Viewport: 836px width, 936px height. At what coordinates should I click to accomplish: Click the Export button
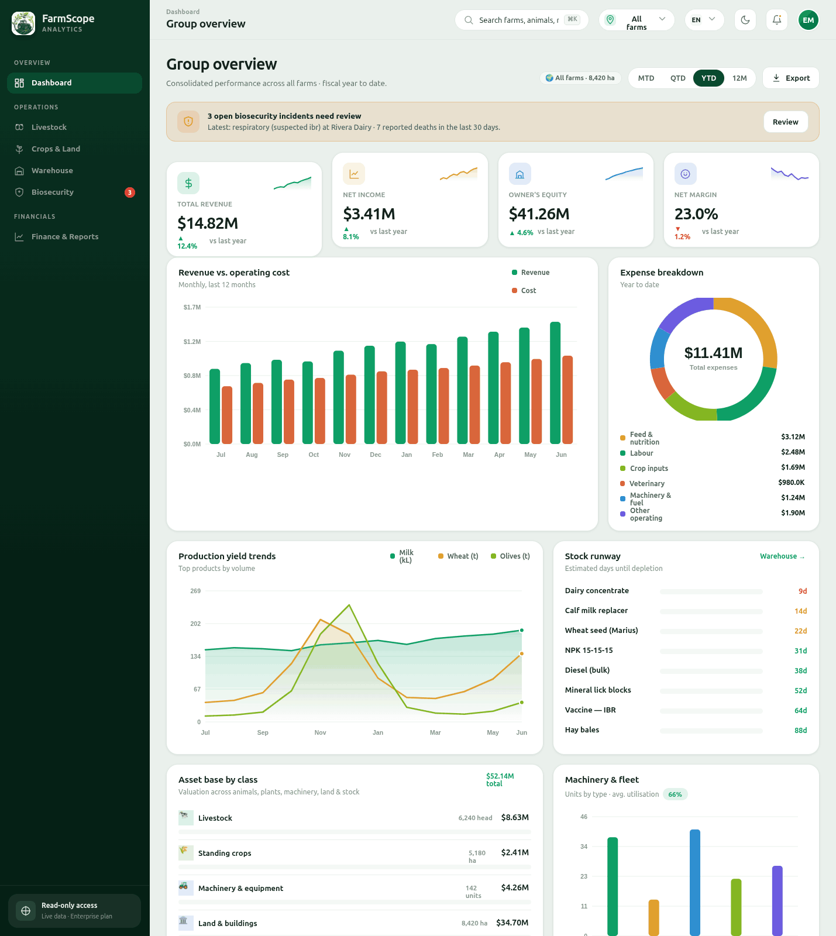click(791, 78)
